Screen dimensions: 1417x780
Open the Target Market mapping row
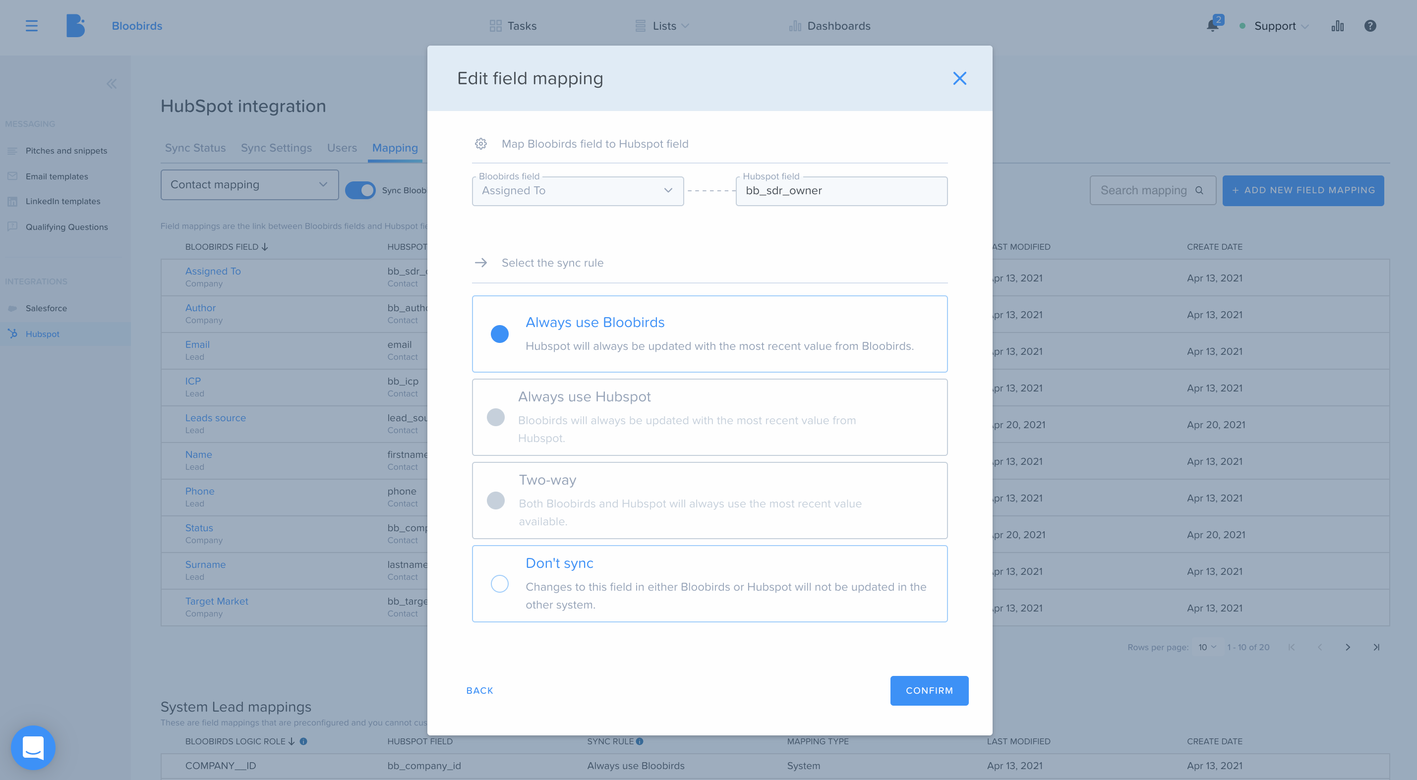click(217, 601)
